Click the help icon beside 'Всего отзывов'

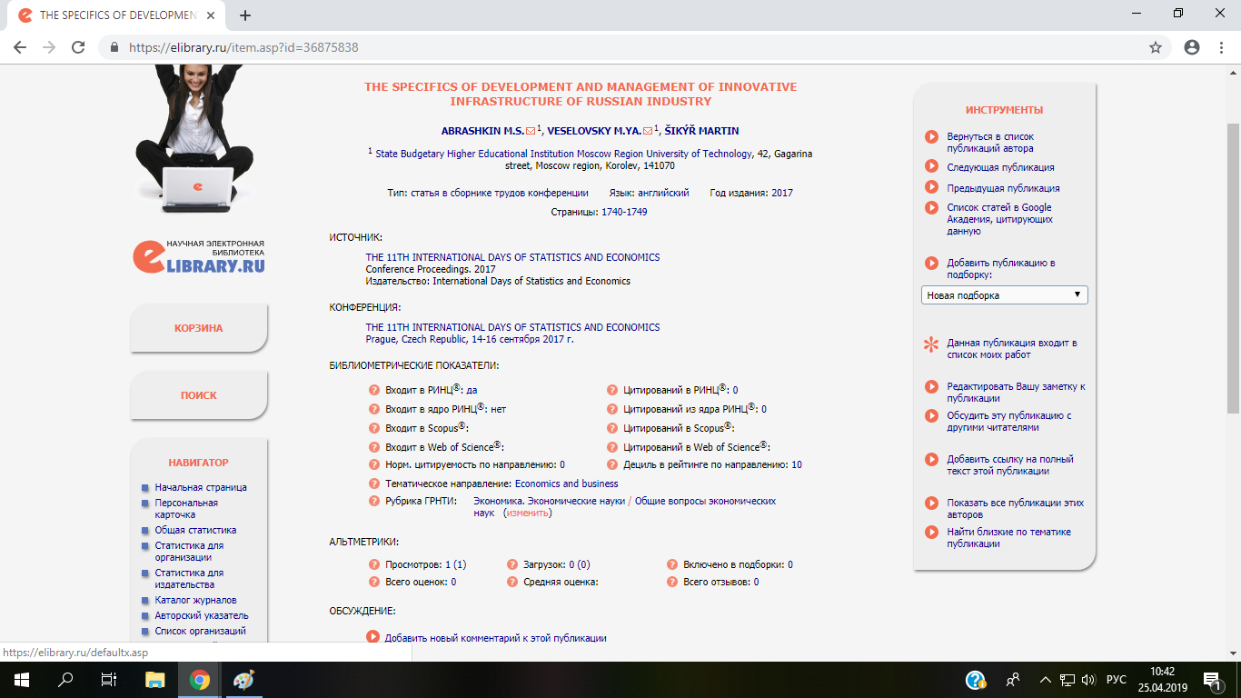pyautogui.click(x=672, y=582)
